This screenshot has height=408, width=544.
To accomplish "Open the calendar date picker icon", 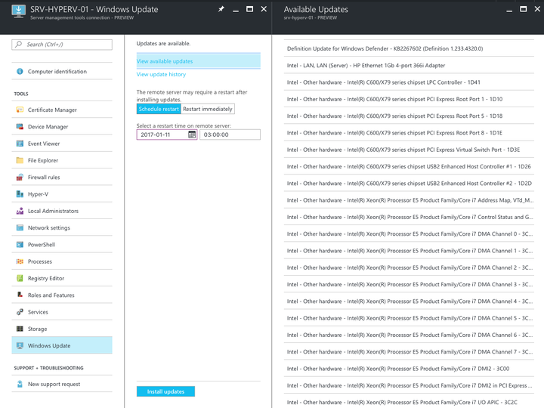I will coord(191,134).
